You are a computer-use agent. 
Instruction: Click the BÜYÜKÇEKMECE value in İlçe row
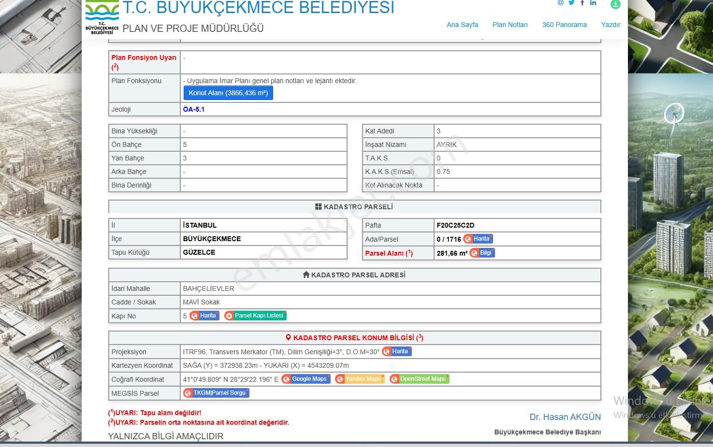212,239
